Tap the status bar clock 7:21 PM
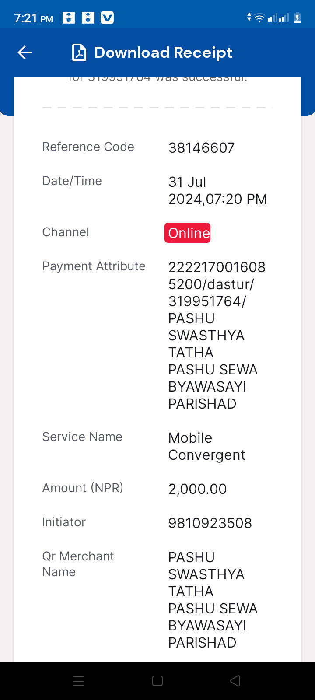This screenshot has width=315, height=700. [x=34, y=18]
